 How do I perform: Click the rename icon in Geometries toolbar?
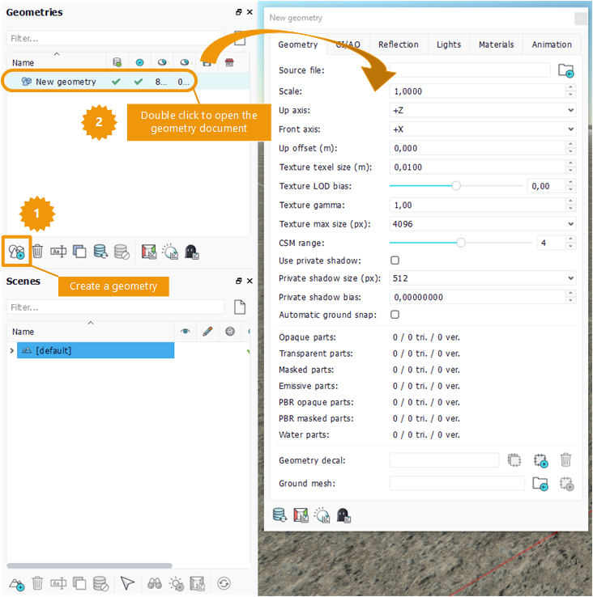(58, 252)
